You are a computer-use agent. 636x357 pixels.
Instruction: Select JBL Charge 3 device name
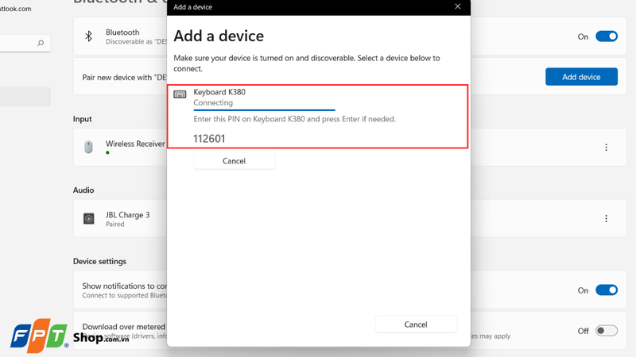[127, 215]
